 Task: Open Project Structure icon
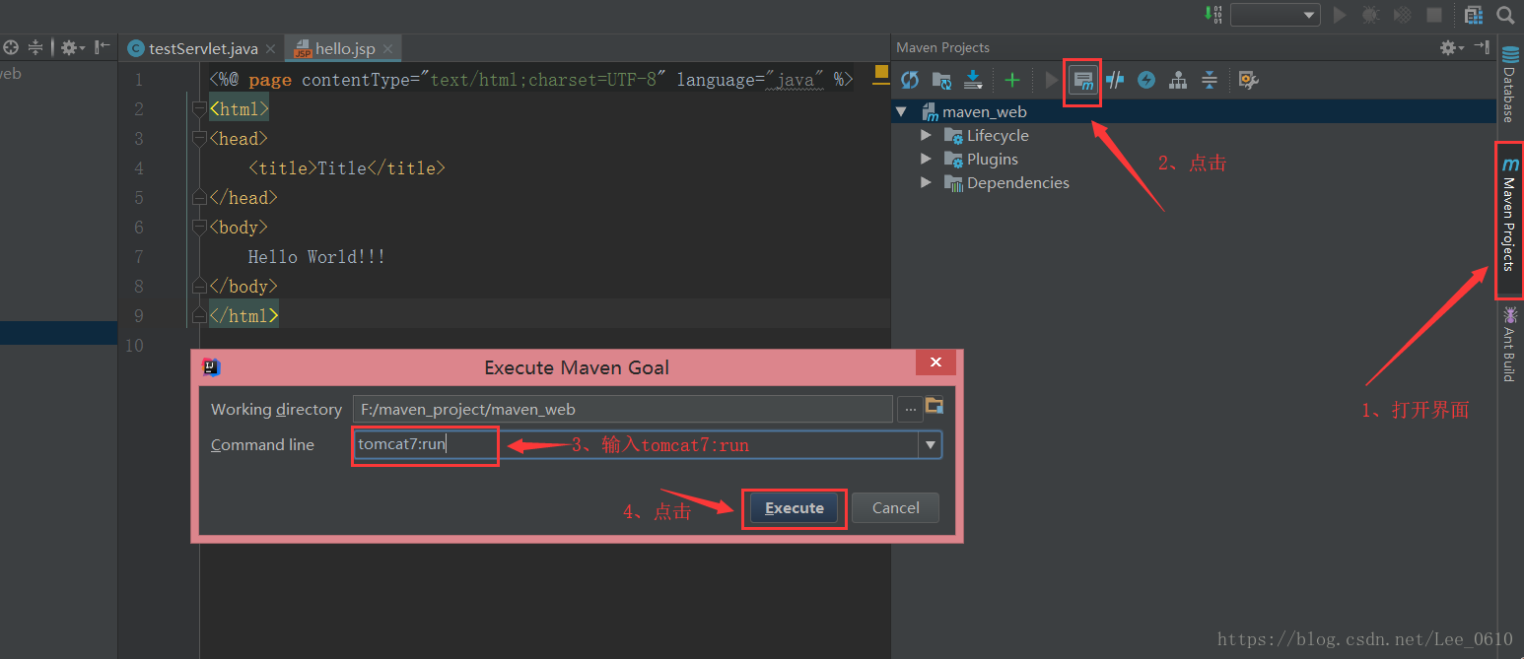coord(1474,15)
